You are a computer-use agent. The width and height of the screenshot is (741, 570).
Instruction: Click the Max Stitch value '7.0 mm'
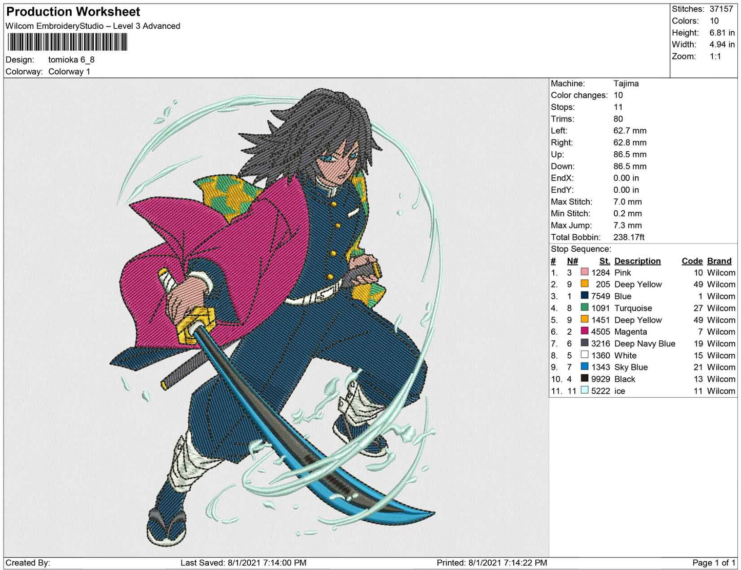[x=628, y=202]
